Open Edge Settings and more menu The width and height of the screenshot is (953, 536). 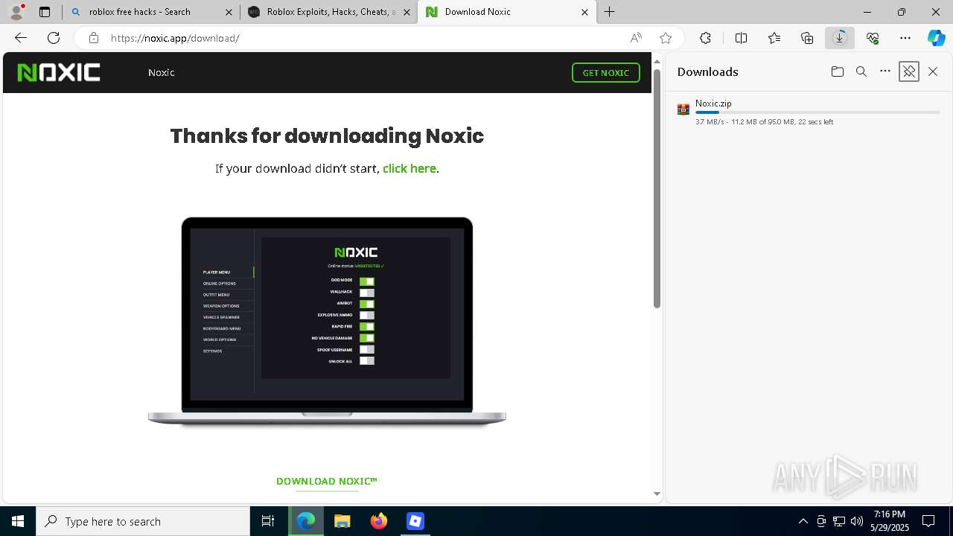click(x=905, y=38)
